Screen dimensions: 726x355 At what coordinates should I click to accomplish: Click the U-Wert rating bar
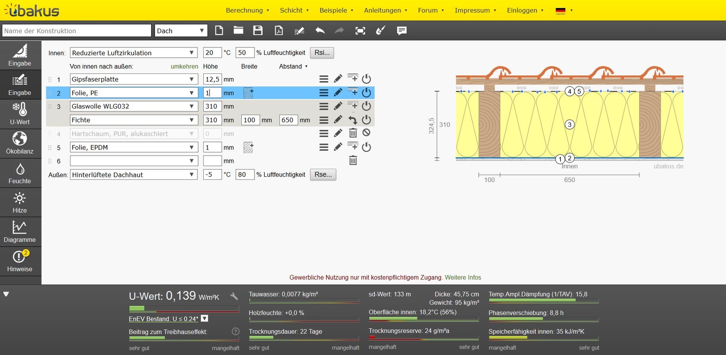[184, 308]
